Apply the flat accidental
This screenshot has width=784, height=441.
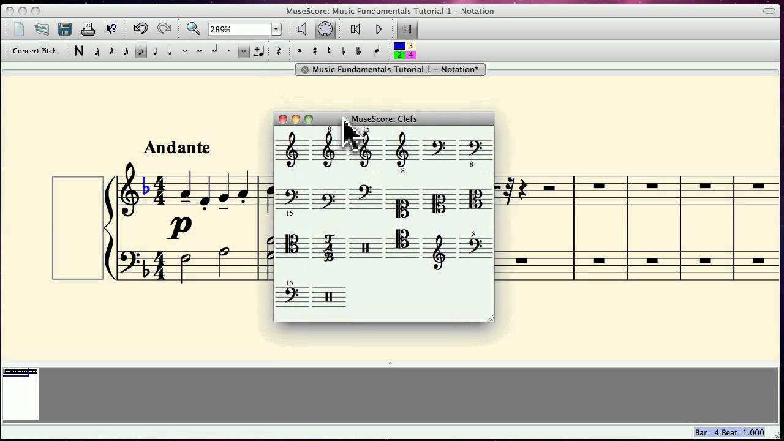[x=344, y=51]
